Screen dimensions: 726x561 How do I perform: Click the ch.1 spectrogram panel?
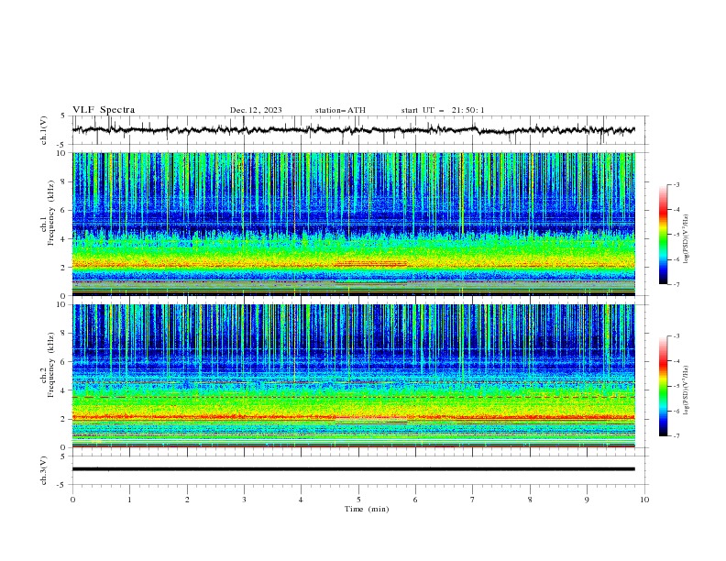[x=354, y=224]
